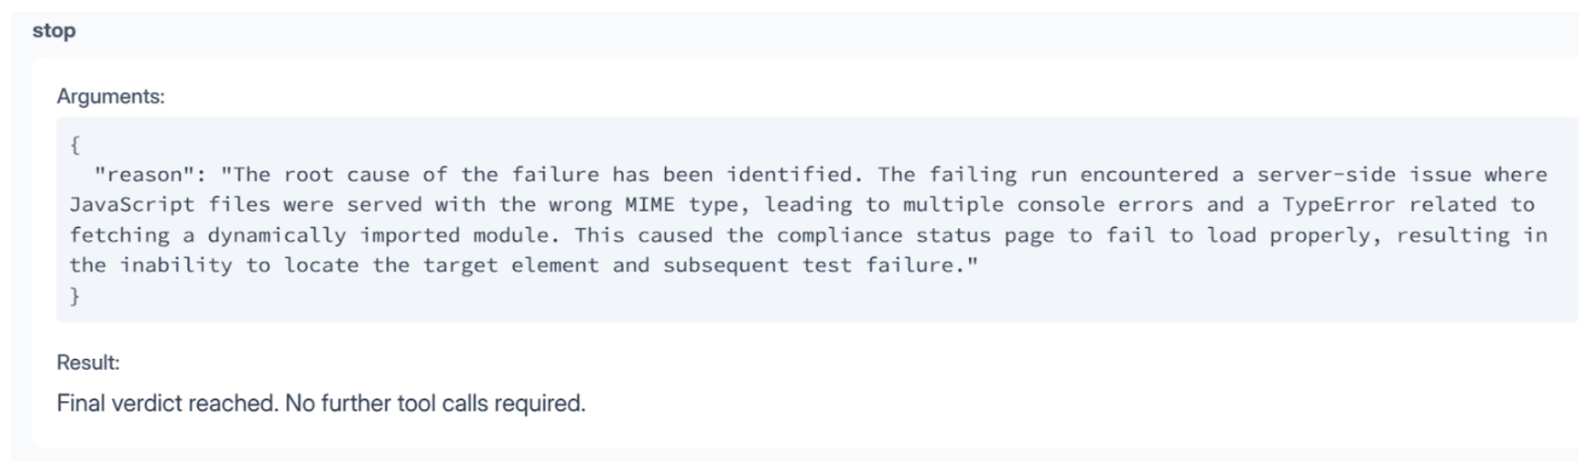Select the "Arguments:" label

pyautogui.click(x=111, y=97)
